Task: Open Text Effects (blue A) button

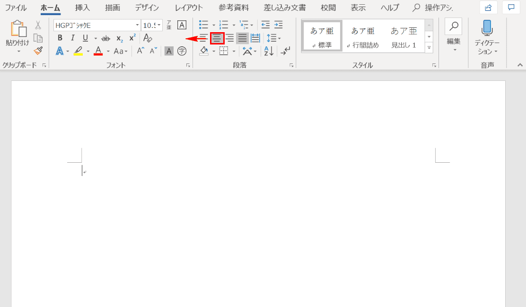Action: [x=60, y=51]
